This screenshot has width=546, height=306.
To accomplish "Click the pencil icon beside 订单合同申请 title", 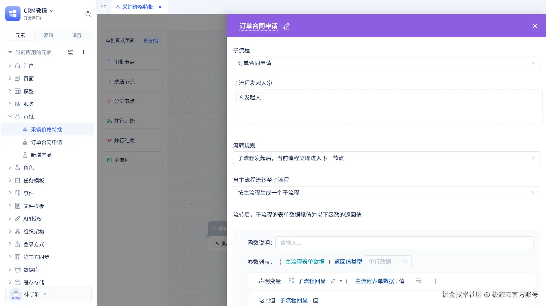I will (x=286, y=26).
